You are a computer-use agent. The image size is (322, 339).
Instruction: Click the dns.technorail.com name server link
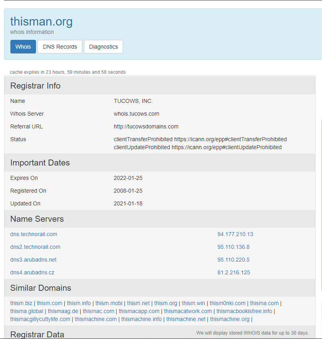34,234
